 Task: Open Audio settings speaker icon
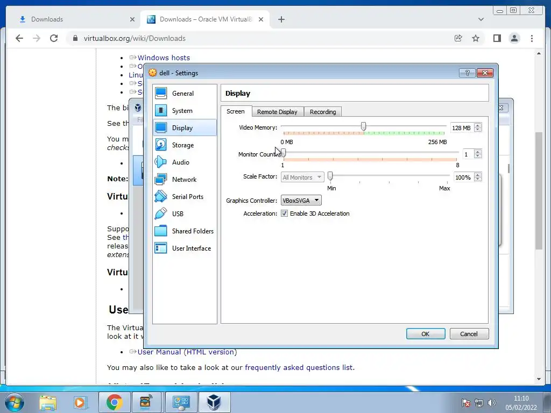pos(161,162)
